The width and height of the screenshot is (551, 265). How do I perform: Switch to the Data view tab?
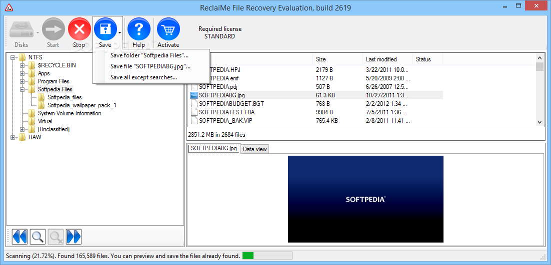coord(255,149)
